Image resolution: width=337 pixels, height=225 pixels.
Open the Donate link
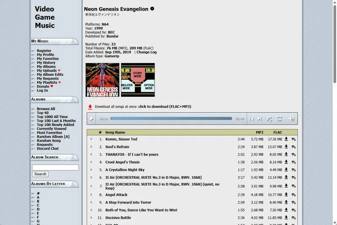43,86
